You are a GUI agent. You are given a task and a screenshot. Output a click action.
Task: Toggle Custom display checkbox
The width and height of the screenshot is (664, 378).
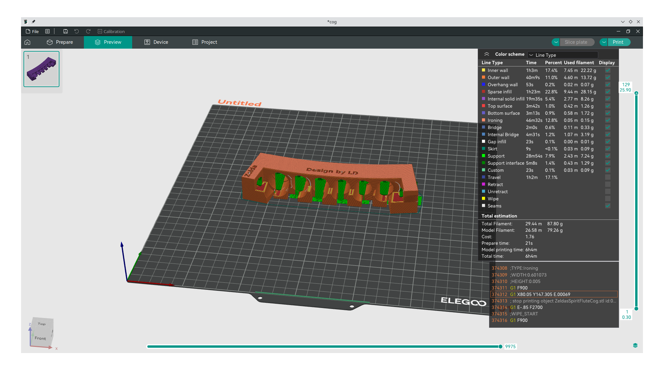point(608,170)
